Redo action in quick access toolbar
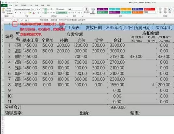 [14, 3]
